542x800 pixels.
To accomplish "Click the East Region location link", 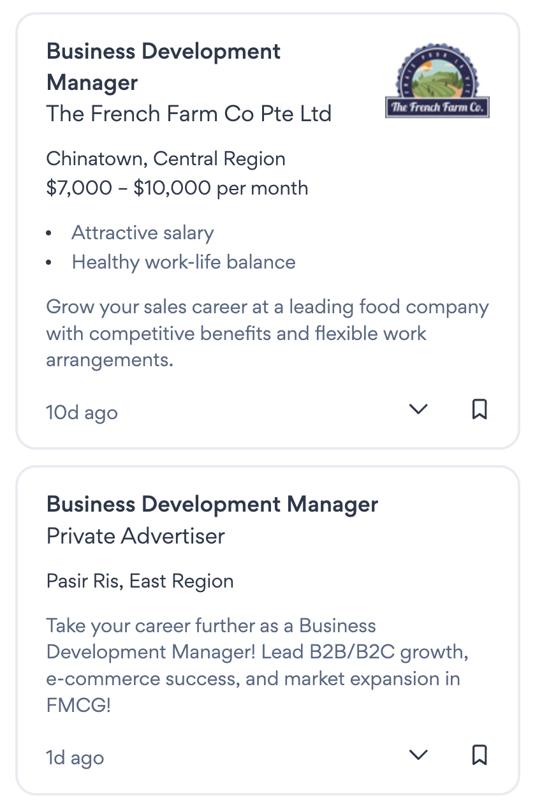I will pyautogui.click(x=181, y=581).
